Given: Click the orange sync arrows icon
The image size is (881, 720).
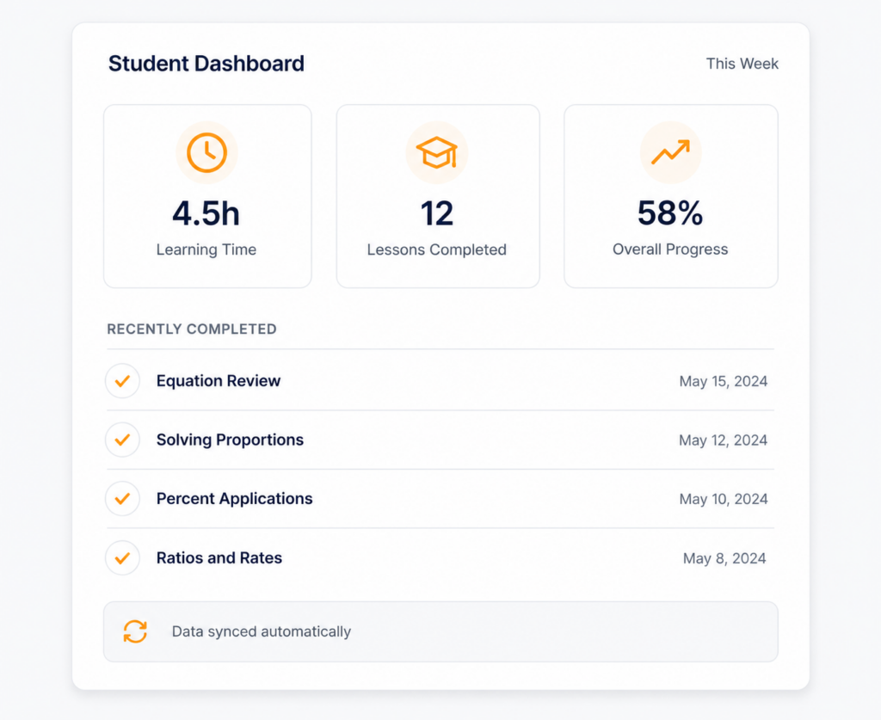Looking at the screenshot, I should (x=135, y=631).
